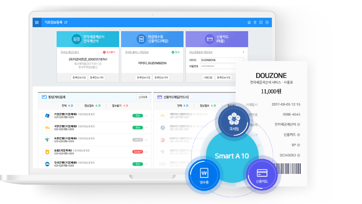Image resolution: width=362 pixels, height=204 pixels.
Task: Click the 비밀번호 password field
Action: coord(218,66)
